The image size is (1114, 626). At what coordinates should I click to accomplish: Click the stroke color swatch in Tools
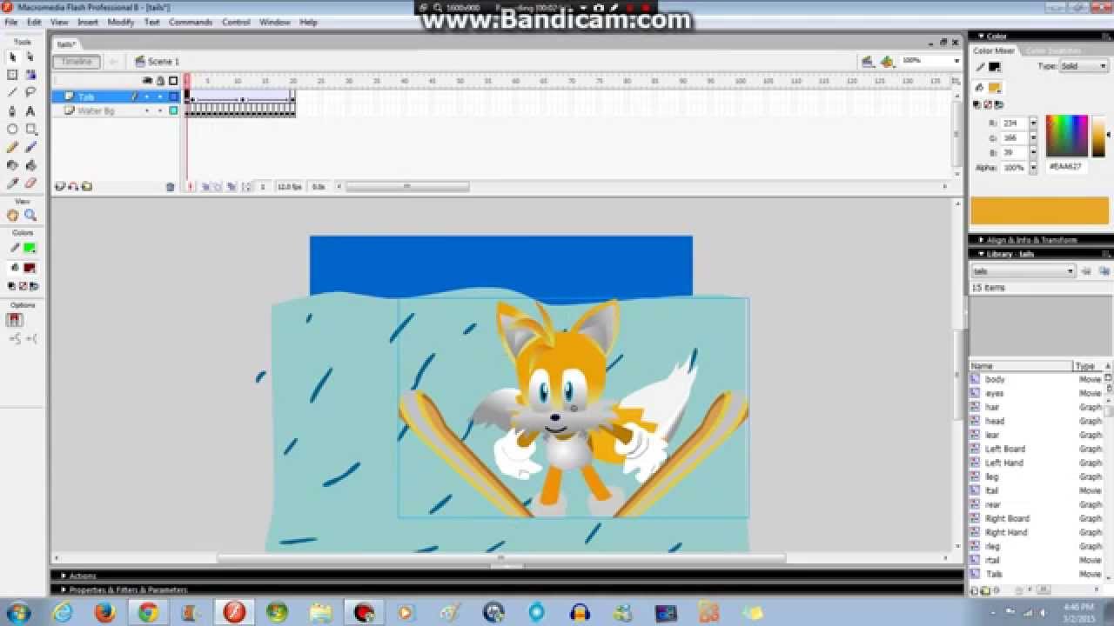30,248
